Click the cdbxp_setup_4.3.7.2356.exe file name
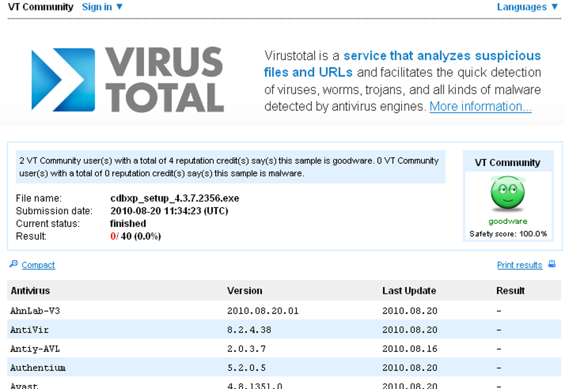 click(x=174, y=198)
